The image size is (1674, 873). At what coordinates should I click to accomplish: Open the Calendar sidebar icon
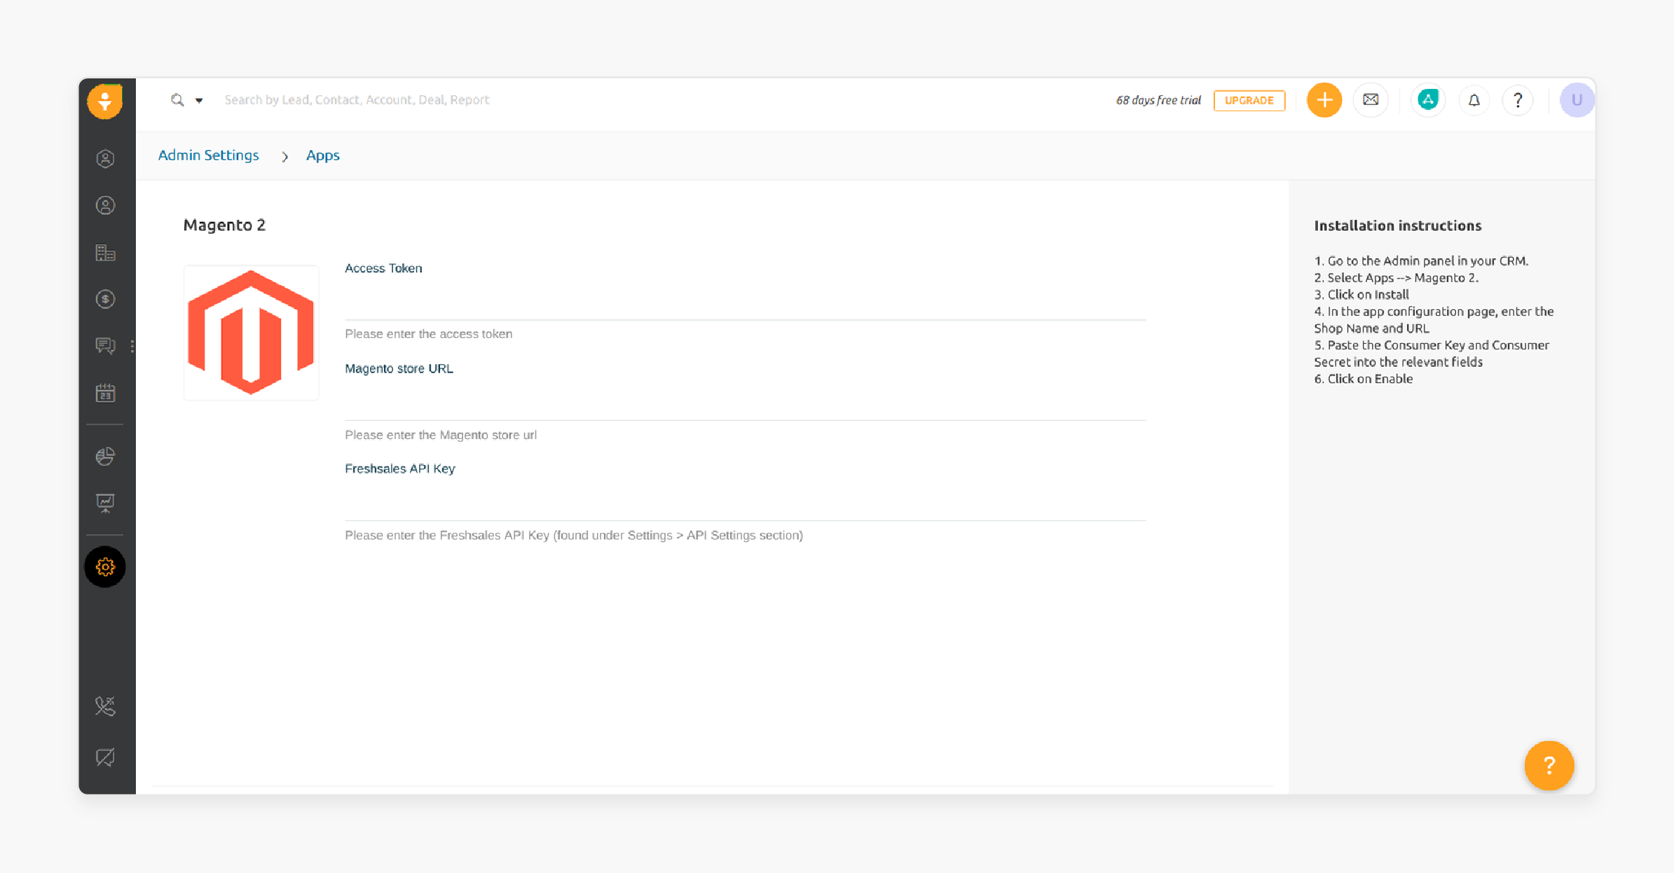pos(105,393)
